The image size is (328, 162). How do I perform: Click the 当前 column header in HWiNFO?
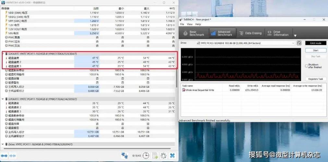coord(96,8)
